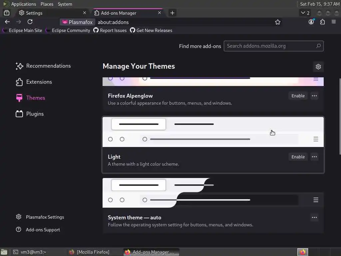Click the System theme preview image
The image size is (341, 256).
(213, 193)
